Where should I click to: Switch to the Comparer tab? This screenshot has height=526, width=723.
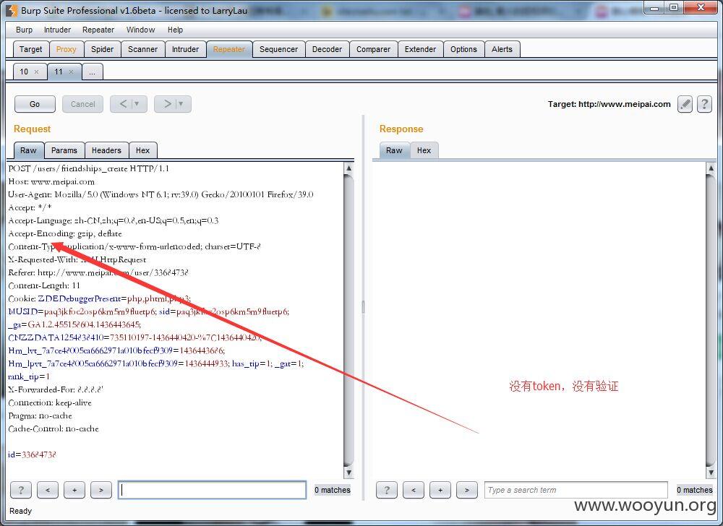373,49
